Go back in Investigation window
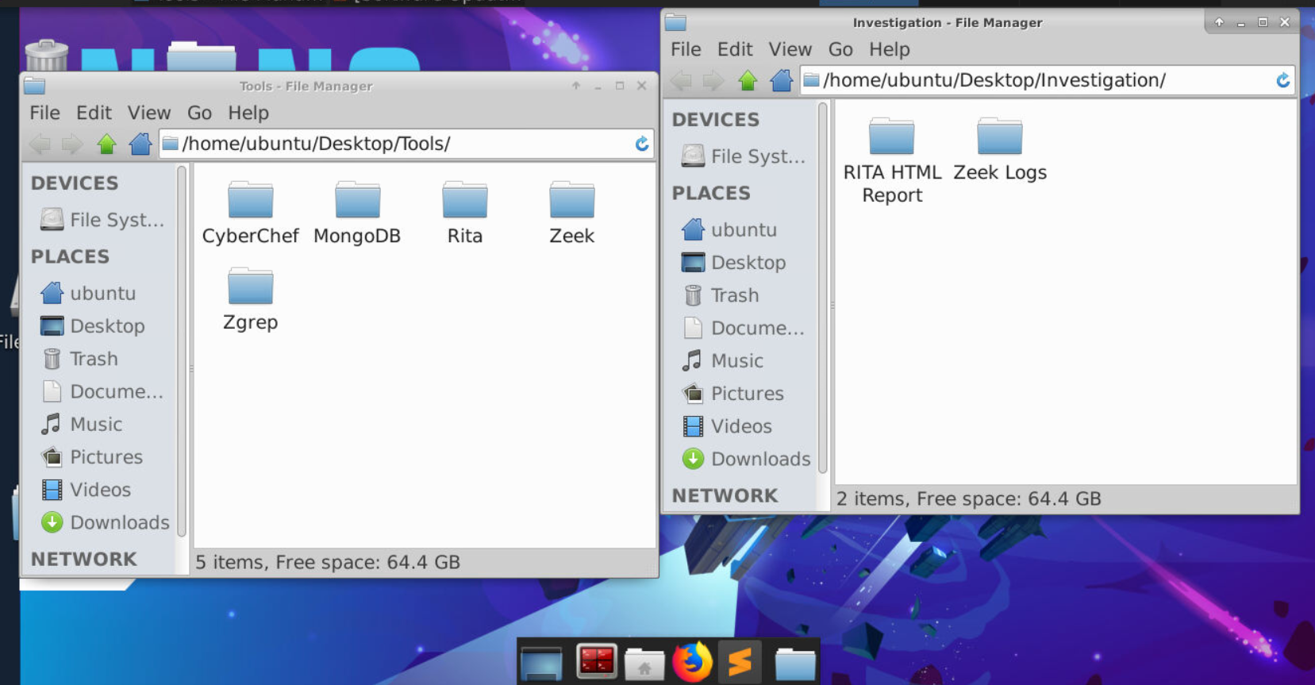The image size is (1315, 685). tap(681, 80)
